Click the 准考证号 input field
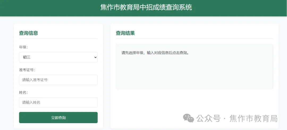This screenshot has height=130, width=287. coord(58,80)
